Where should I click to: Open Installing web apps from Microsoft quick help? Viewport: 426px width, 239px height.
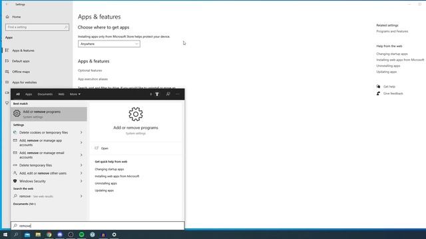pos(117,176)
